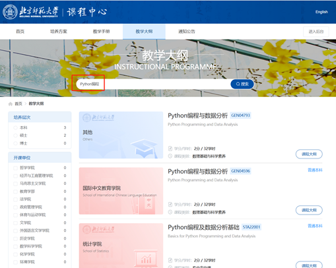The width and height of the screenshot is (336, 268).
Task: Click the 教学大纲 breadcrumb text
Action: 36,104
